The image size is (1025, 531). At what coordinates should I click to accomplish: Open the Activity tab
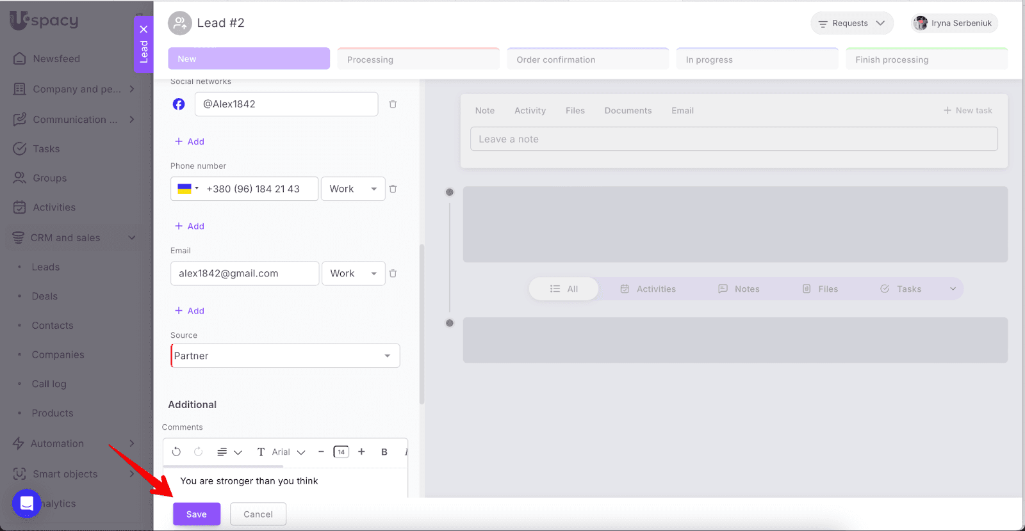[530, 111]
